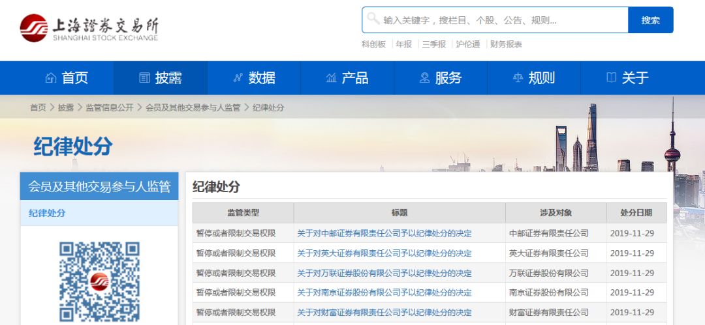The width and height of the screenshot is (705, 325).
Task: Click 中邮证券有限责任公司 in 涉及对象 column
Action: pos(549,233)
